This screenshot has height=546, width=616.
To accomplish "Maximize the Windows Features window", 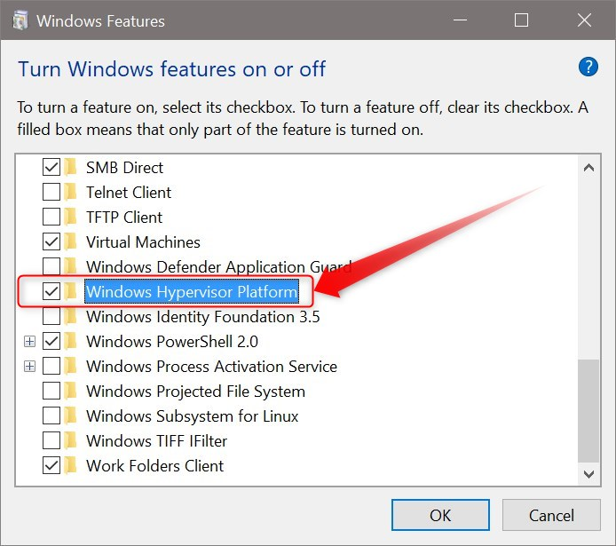I will [521, 20].
